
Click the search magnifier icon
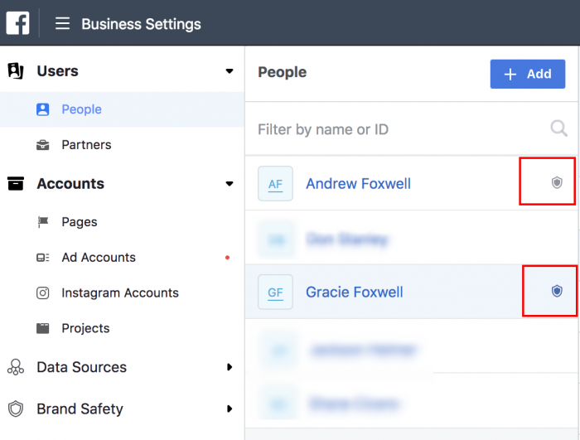pyautogui.click(x=558, y=128)
